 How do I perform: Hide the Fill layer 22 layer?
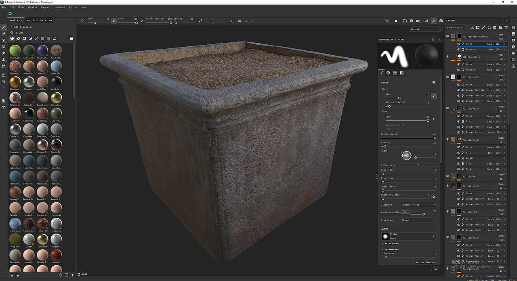click(x=448, y=77)
